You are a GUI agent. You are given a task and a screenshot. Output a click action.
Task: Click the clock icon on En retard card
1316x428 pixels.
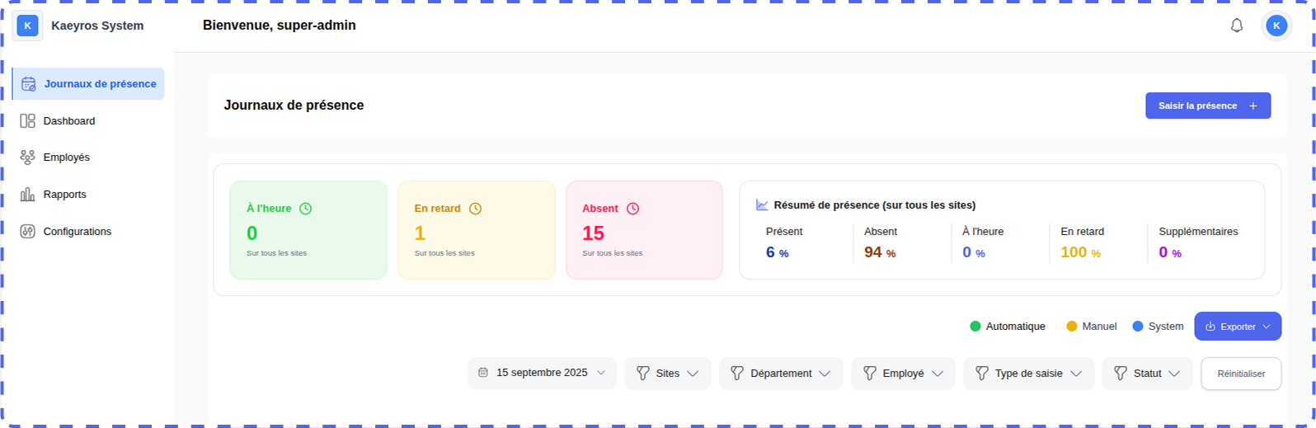(x=475, y=209)
